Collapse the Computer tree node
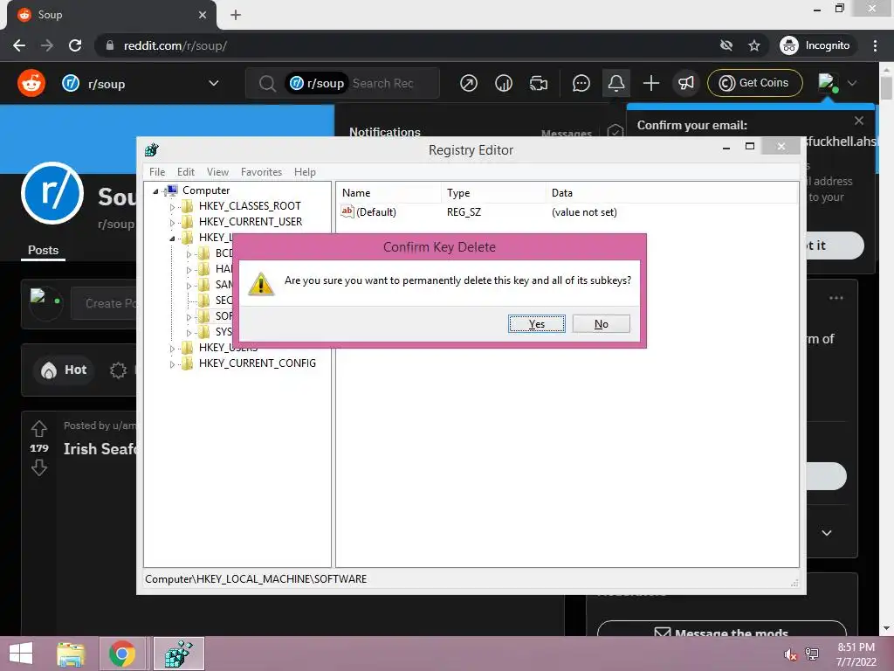 coord(155,191)
